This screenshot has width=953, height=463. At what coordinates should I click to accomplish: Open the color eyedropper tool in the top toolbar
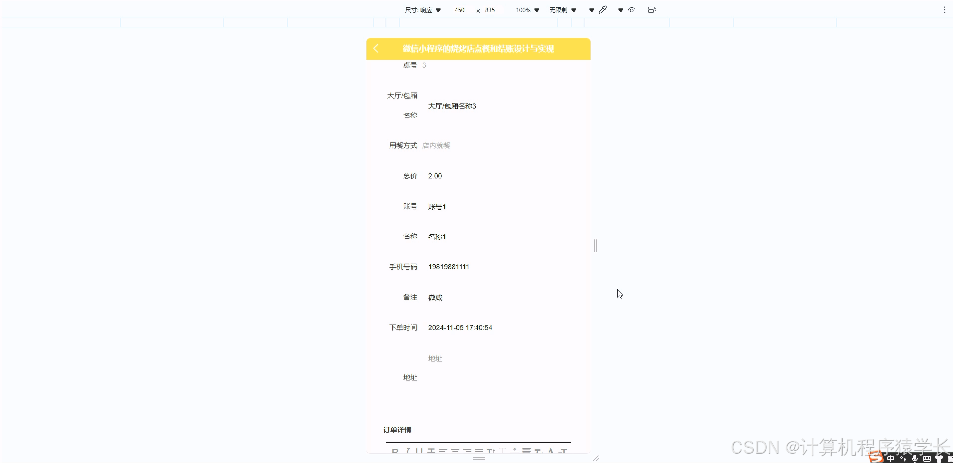click(x=603, y=10)
